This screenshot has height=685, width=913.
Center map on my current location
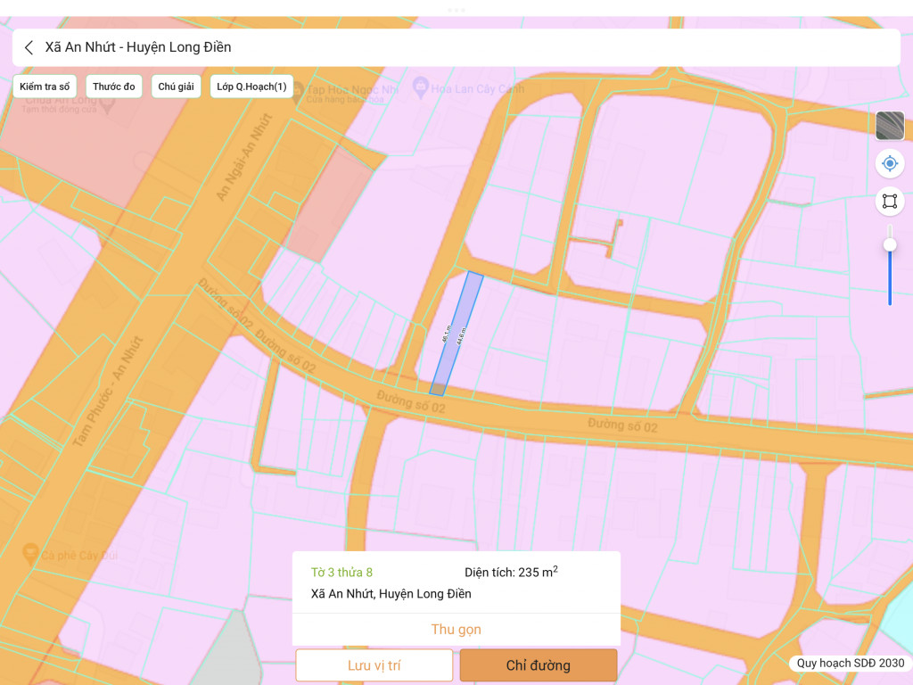coord(890,163)
